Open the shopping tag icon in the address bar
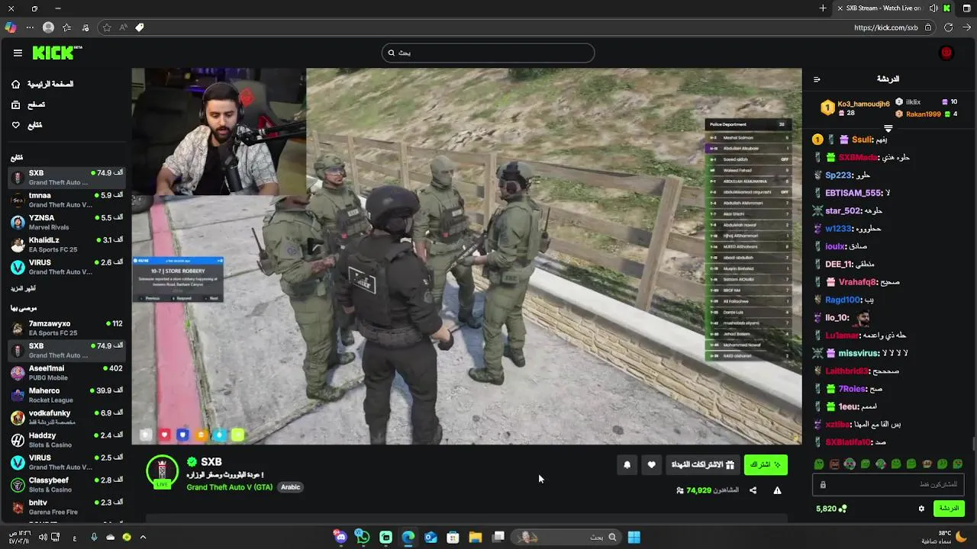This screenshot has width=977, height=549. coord(140,27)
